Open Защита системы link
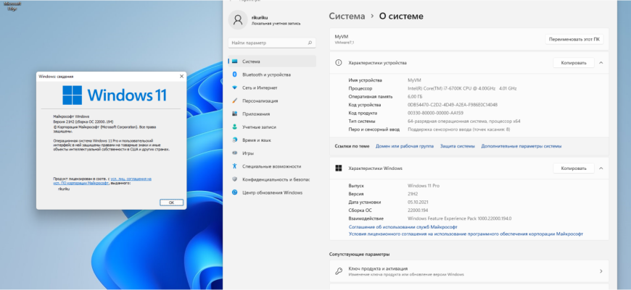Viewport: 631px width, 290px height. tap(457, 146)
